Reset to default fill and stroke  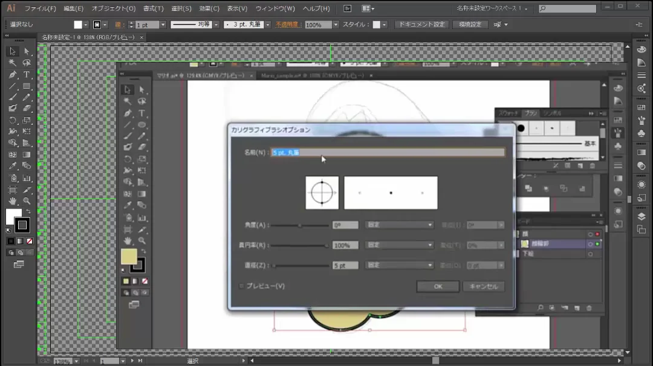8,231
